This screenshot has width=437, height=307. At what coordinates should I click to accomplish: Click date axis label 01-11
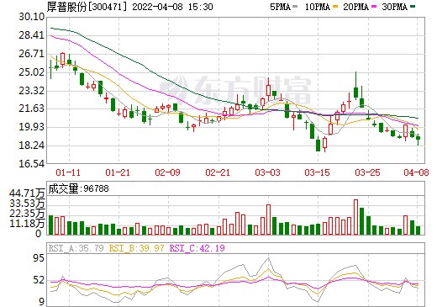click(68, 172)
